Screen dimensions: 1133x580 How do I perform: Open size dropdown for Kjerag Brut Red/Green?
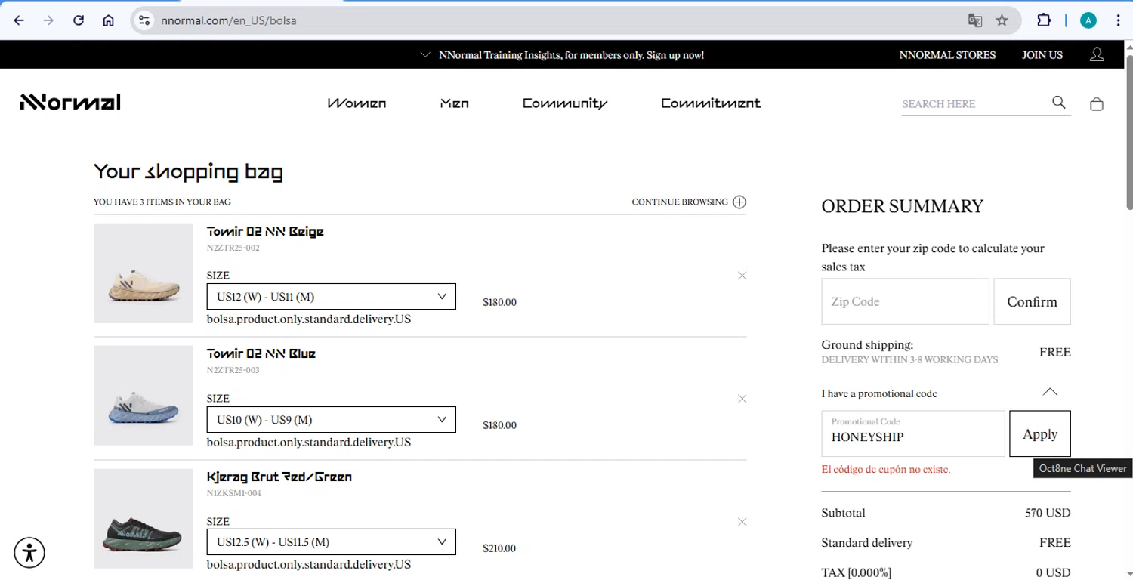(332, 542)
